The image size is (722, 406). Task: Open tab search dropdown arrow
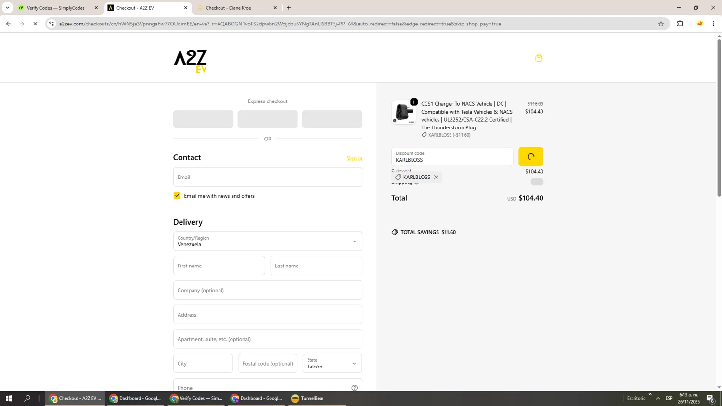tap(7, 8)
